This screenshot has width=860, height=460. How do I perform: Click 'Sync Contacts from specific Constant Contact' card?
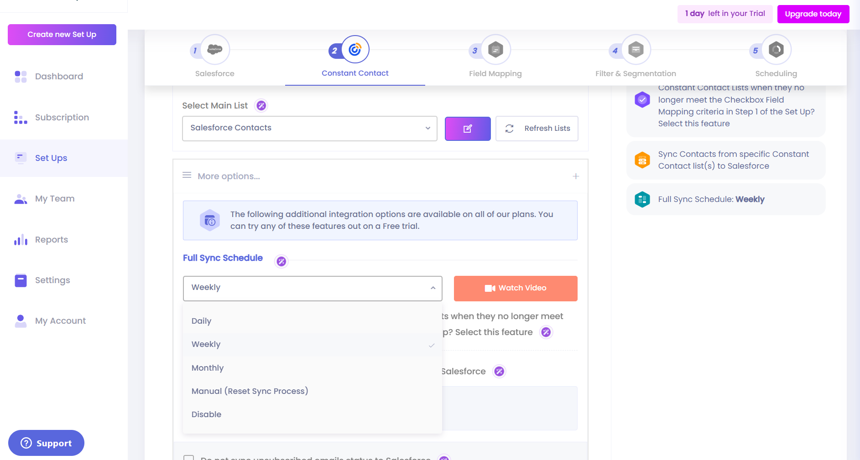pyautogui.click(x=726, y=160)
